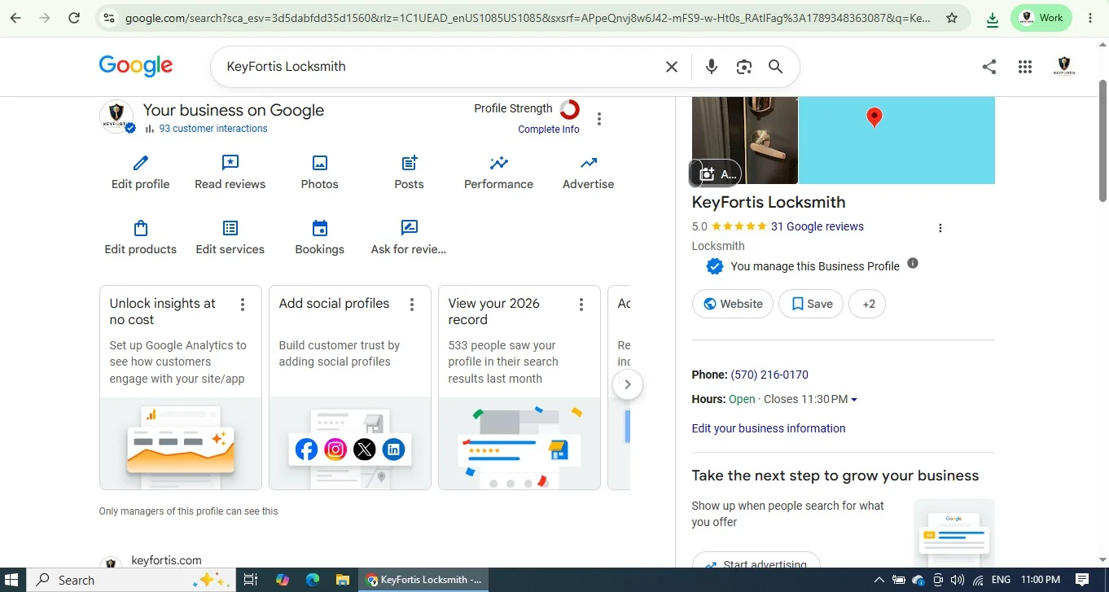
Task: Call the phone number (570) 216-0170
Action: coord(769,375)
